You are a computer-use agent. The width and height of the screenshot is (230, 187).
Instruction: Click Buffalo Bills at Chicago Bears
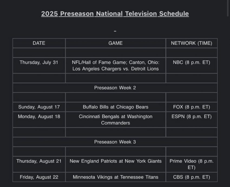click(x=116, y=107)
